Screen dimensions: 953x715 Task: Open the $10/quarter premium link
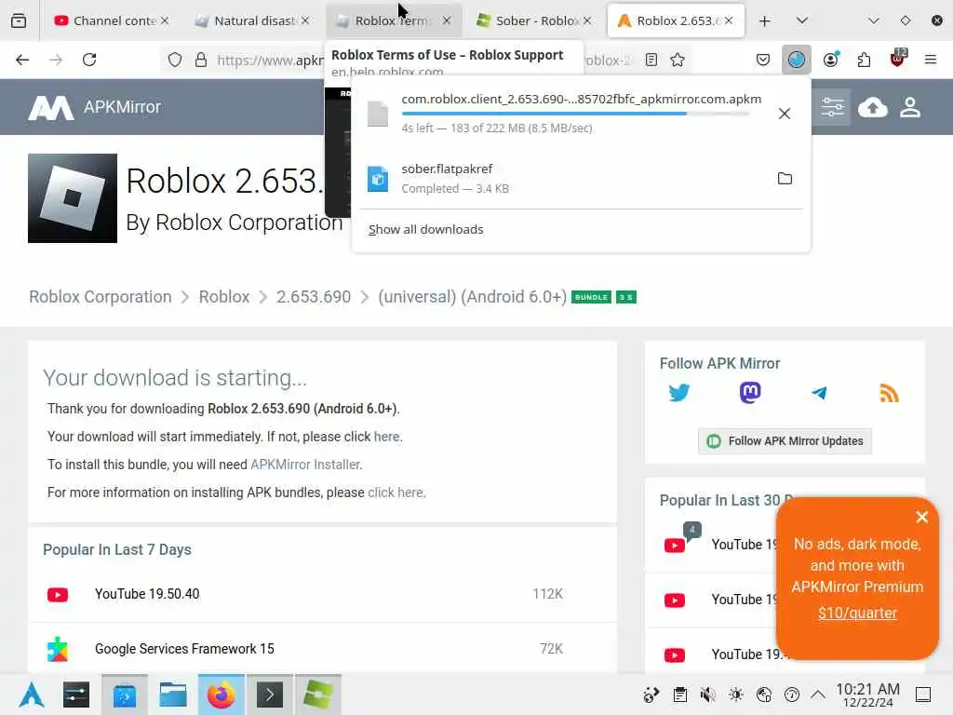(x=857, y=613)
